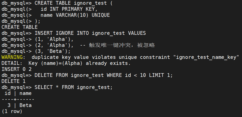The image size is (242, 117).
Task: Click the 'Beta' value in the result row
Action: [x=26, y=105]
